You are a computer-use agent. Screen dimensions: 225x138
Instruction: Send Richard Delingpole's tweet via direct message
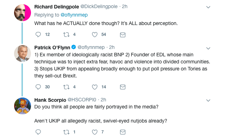point(123,35)
